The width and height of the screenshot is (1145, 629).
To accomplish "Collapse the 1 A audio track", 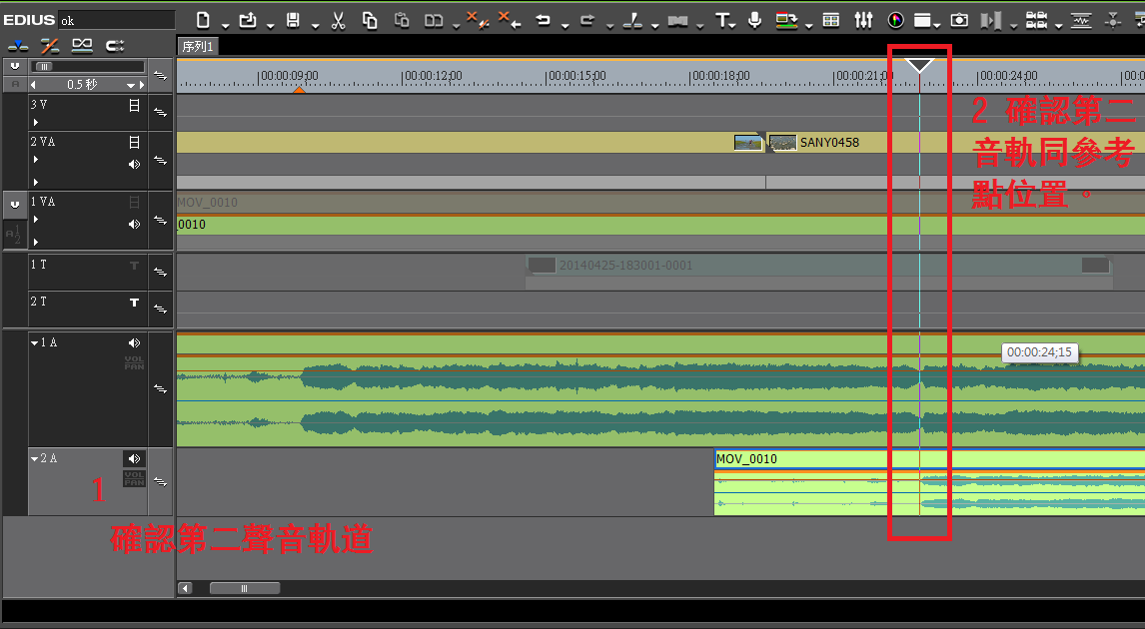I will (x=34, y=343).
